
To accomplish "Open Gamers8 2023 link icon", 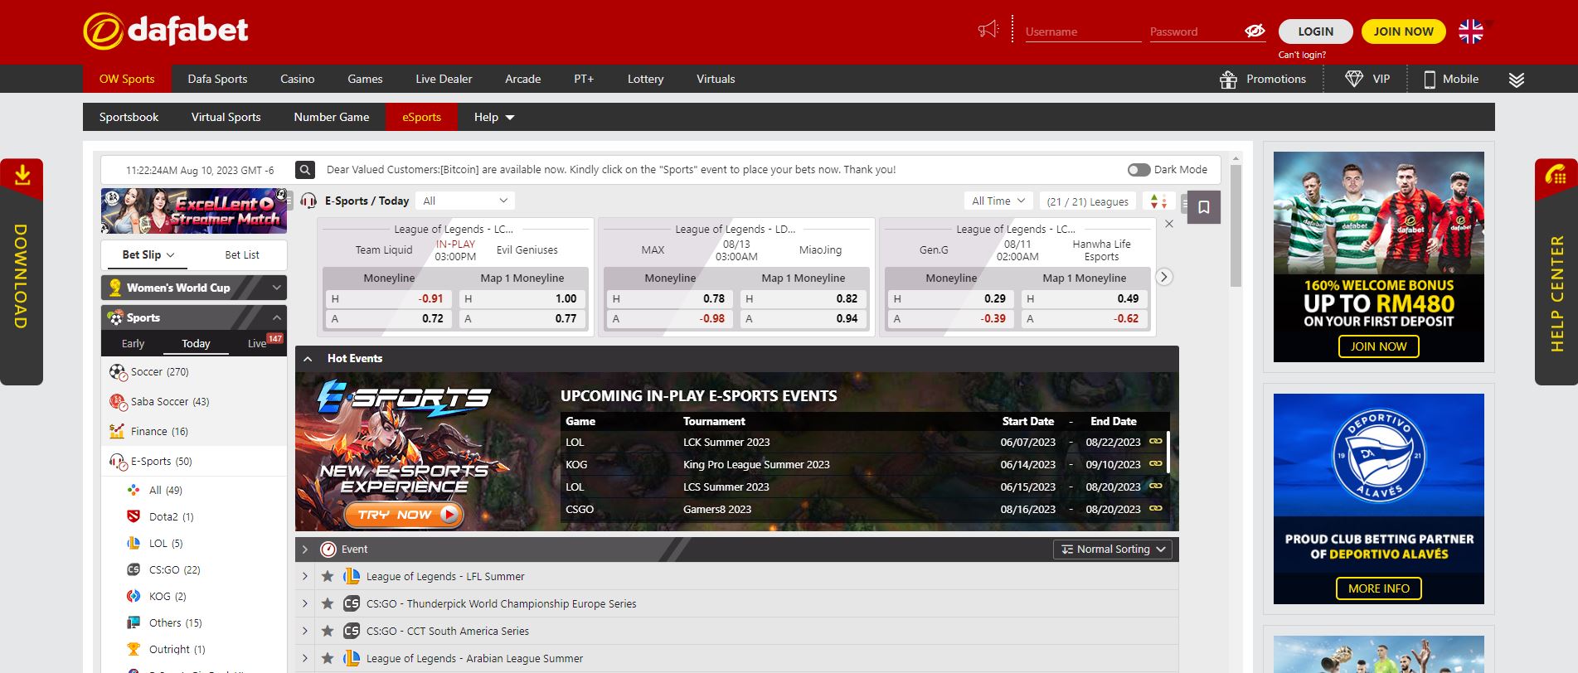I will pyautogui.click(x=1155, y=509).
